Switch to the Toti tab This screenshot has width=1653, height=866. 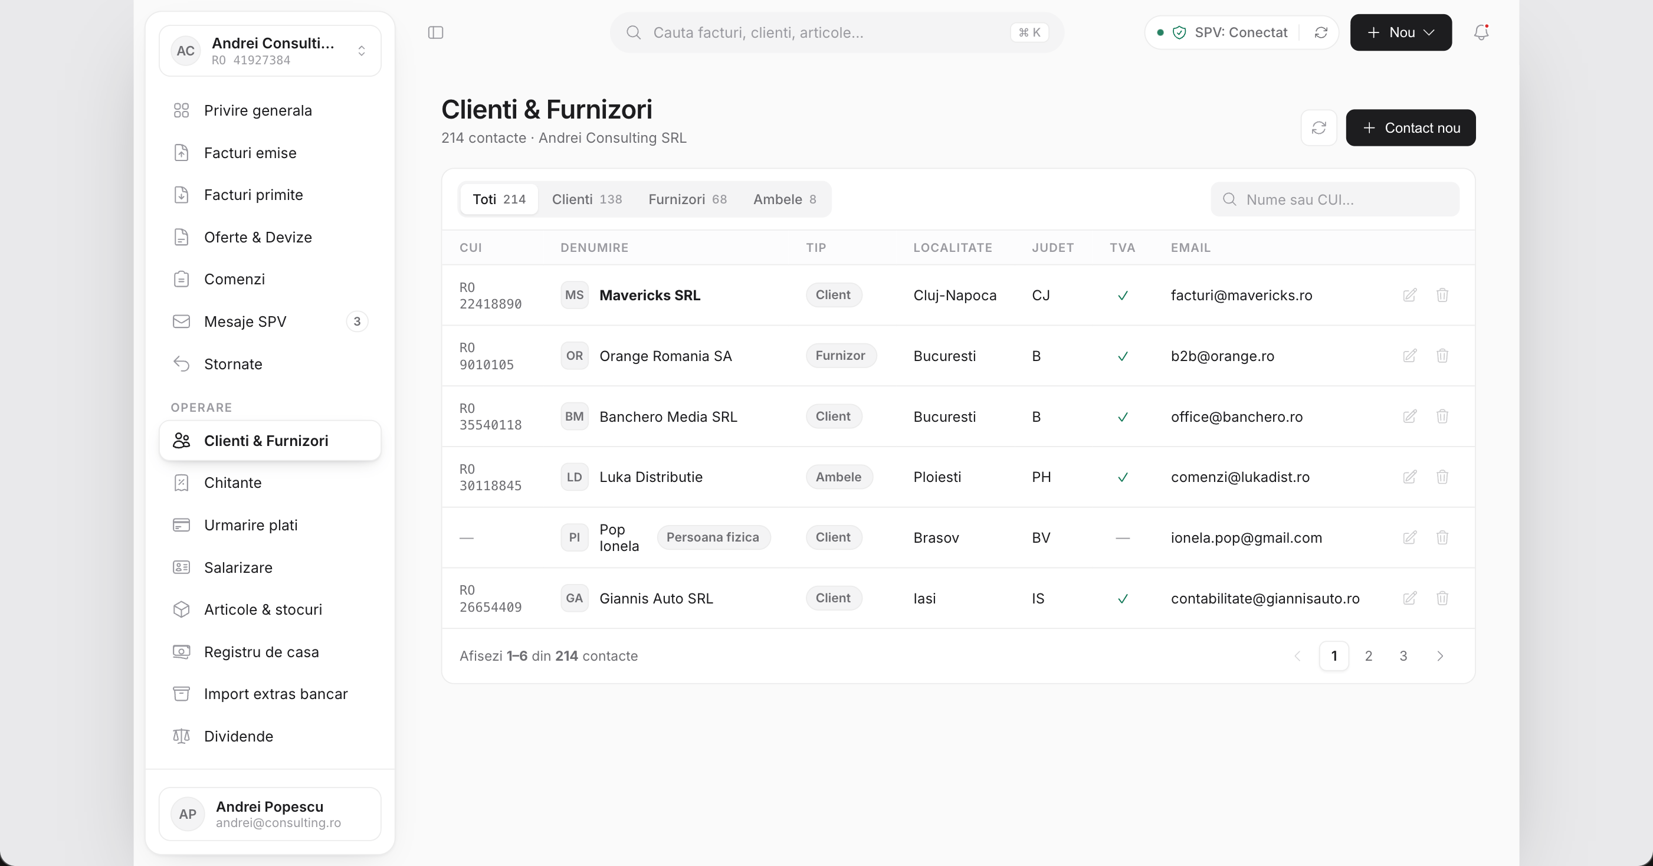tap(498, 199)
